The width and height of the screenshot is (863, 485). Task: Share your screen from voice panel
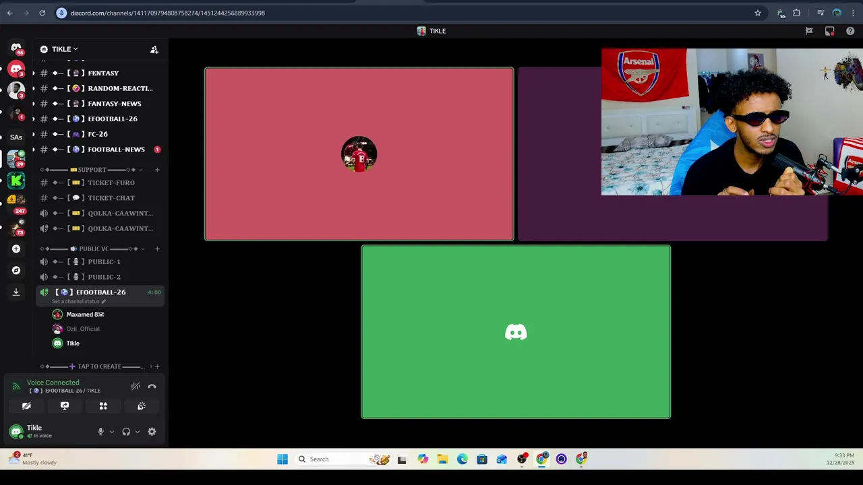click(x=65, y=406)
